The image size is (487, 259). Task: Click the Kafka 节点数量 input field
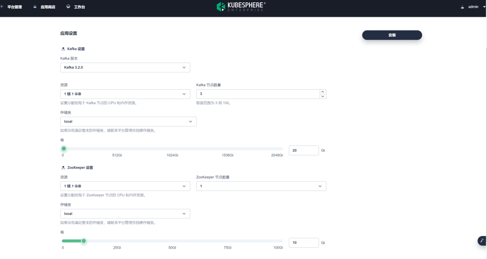258,94
